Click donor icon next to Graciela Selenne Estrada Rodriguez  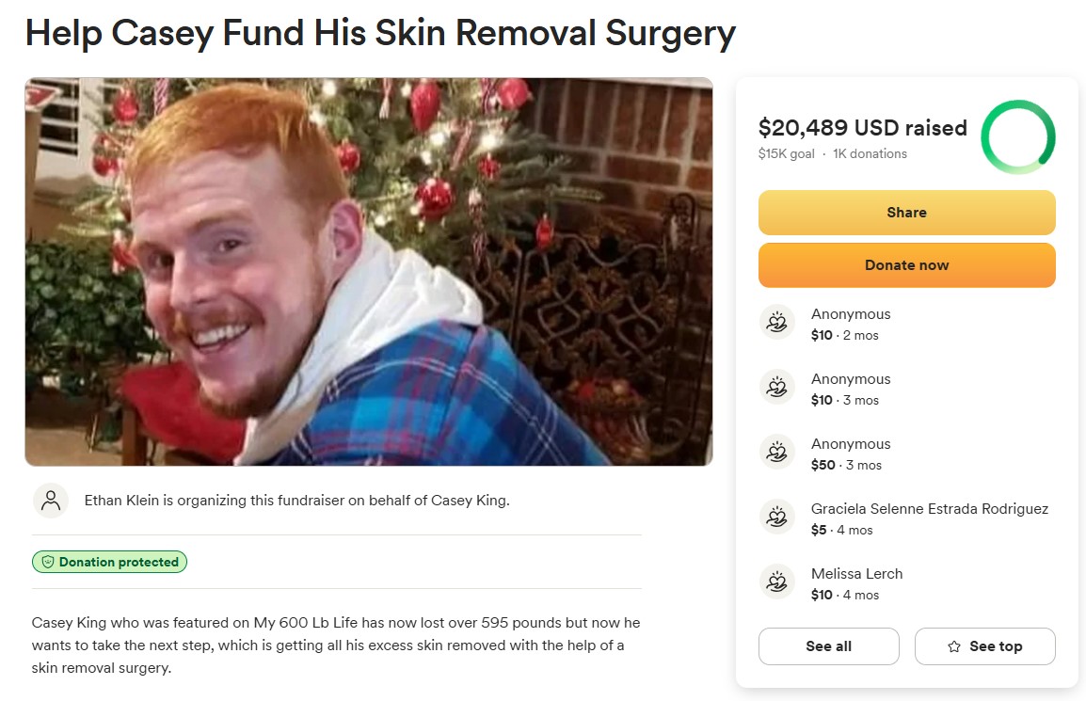pyautogui.click(x=777, y=517)
